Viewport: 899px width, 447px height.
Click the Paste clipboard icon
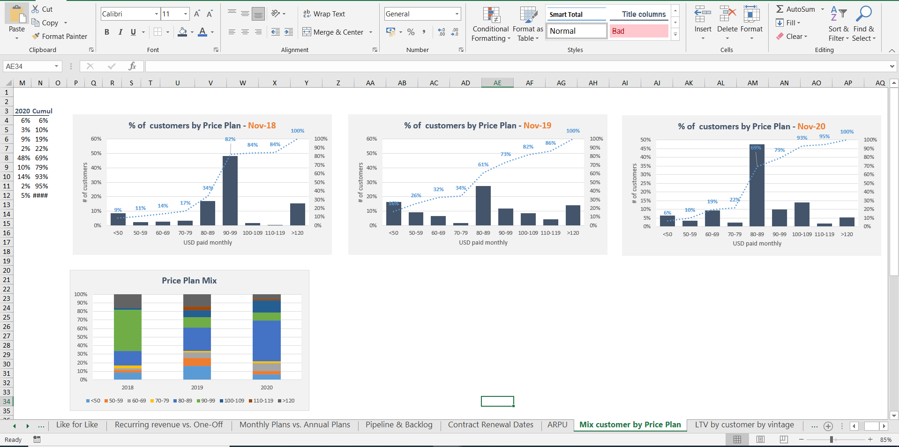(x=17, y=14)
